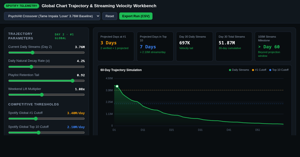The image size is (300, 157).
Task: Click the 2 verified + 1 projected note
Action: [x=114, y=48]
